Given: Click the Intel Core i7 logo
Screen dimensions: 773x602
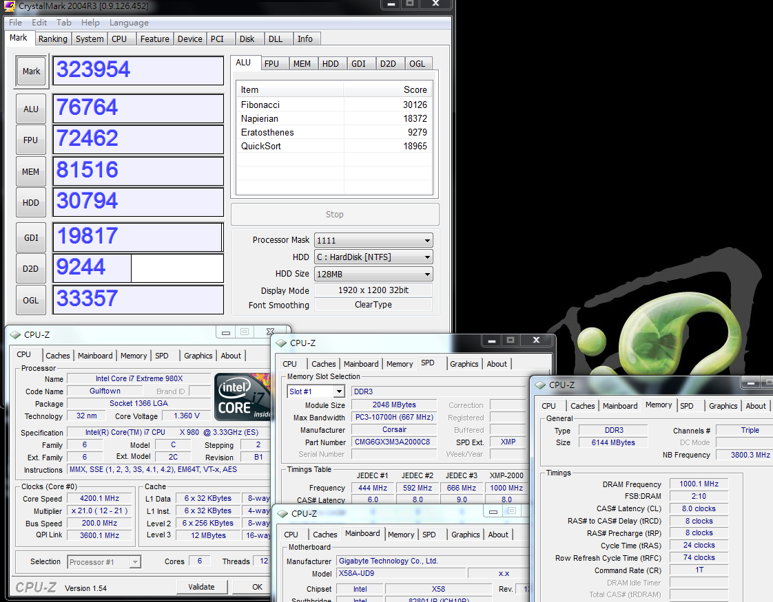Looking at the screenshot, I should 242,397.
